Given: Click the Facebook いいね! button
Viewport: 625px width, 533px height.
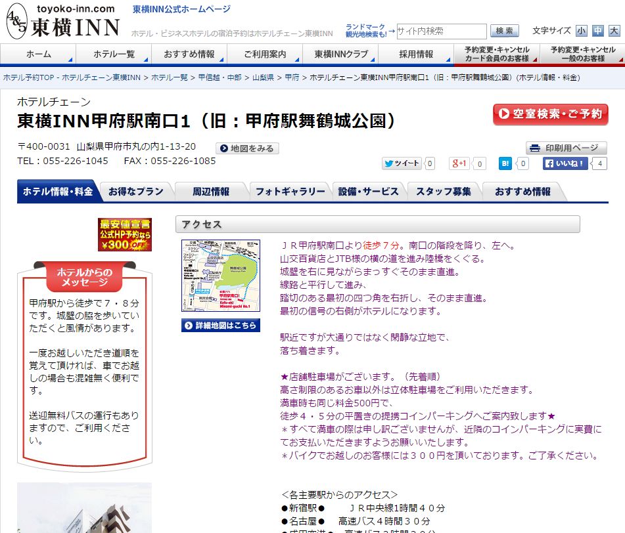Looking at the screenshot, I should (x=565, y=164).
